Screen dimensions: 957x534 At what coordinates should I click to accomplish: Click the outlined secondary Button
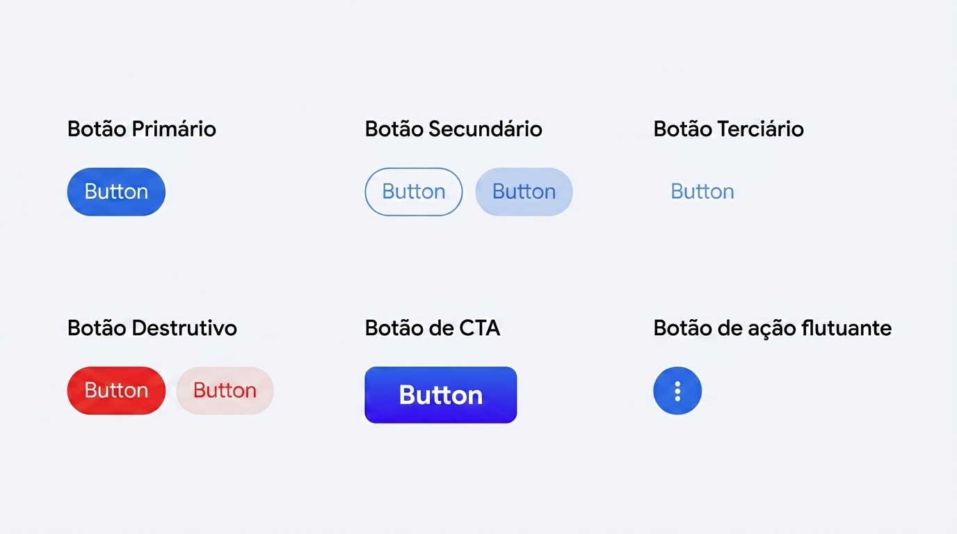coord(414,192)
